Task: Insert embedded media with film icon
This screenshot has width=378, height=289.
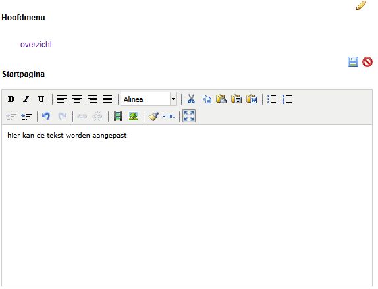Action: [x=118, y=117]
